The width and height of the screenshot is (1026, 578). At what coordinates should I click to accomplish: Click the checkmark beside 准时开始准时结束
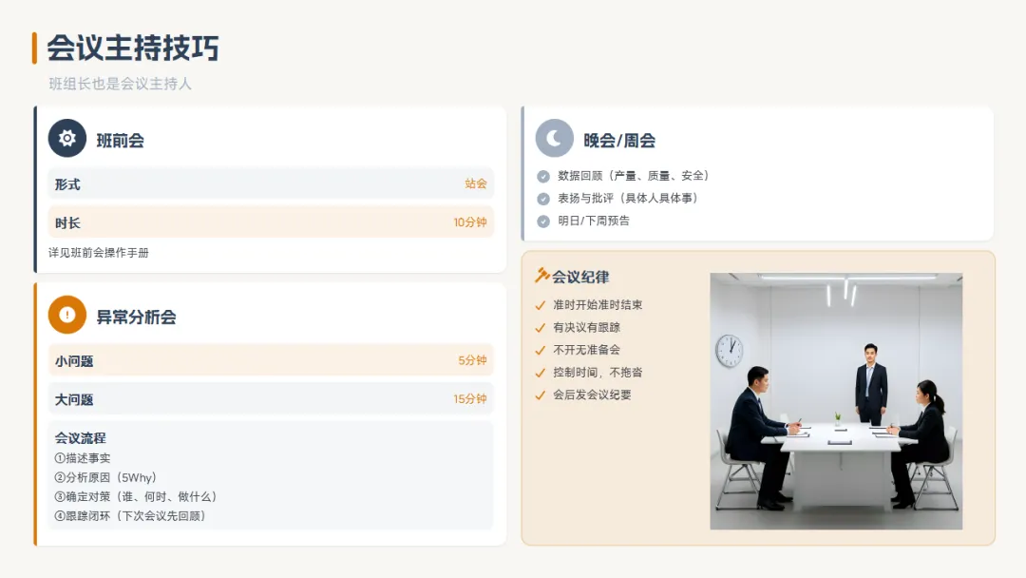click(x=540, y=305)
